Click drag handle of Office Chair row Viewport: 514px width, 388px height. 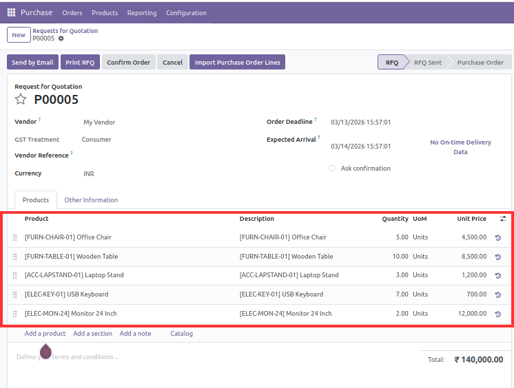[14, 237]
